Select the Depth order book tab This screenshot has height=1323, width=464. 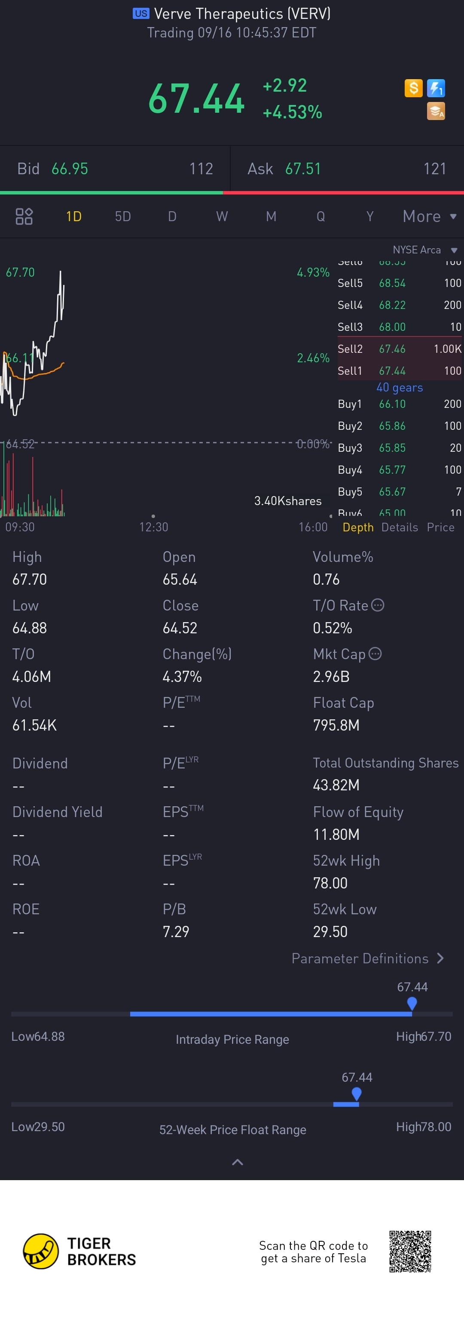tap(358, 527)
